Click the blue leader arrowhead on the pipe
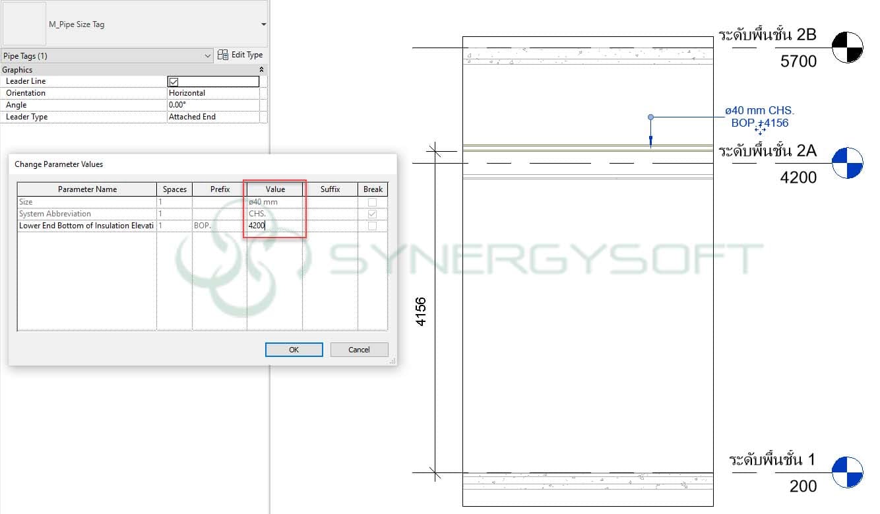880x514 pixels. pyautogui.click(x=650, y=141)
